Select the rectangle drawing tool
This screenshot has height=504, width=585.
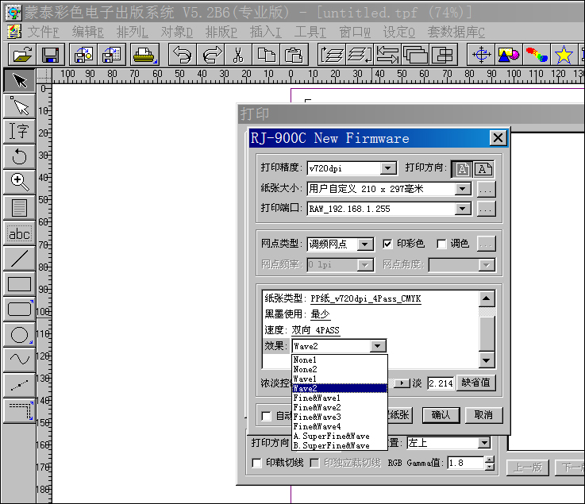click(x=19, y=284)
